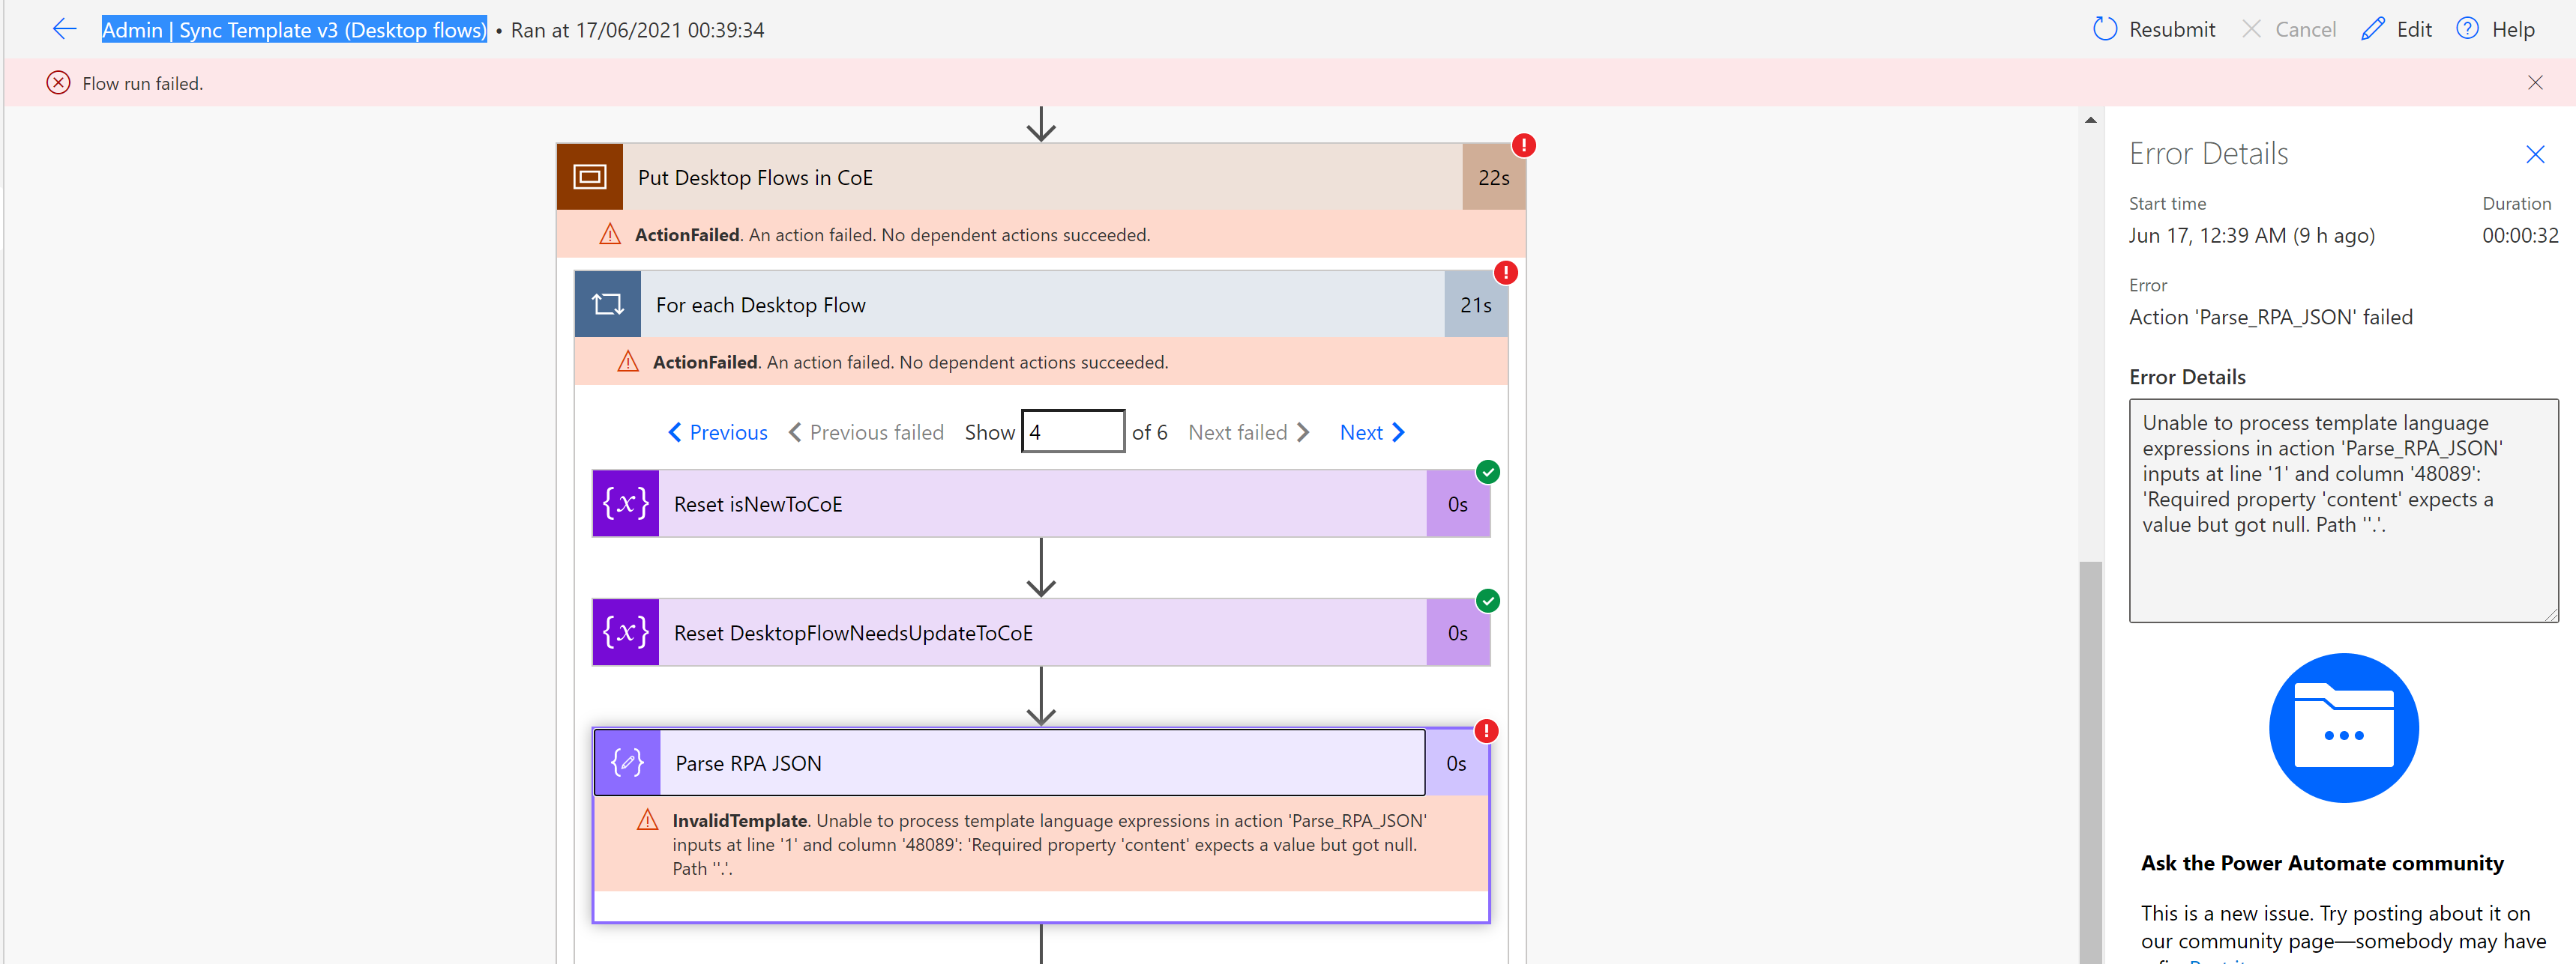Click the For each Desktop Flow loop icon
The height and width of the screenshot is (964, 2576).
click(x=607, y=303)
